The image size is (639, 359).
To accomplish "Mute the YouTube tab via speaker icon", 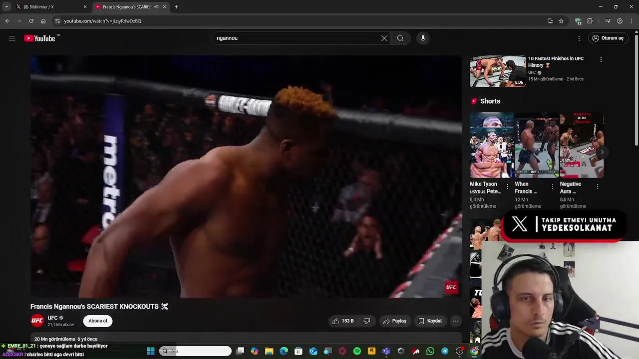I will [x=156, y=7].
